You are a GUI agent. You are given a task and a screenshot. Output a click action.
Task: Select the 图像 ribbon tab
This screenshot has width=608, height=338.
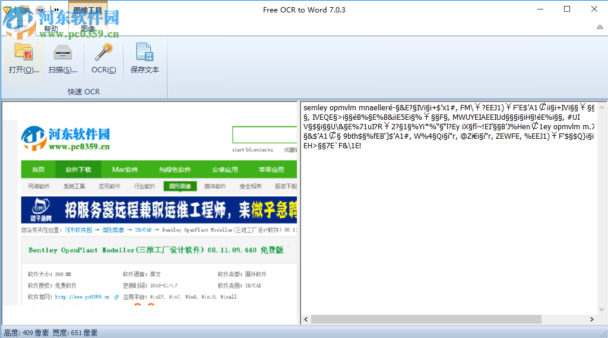pyautogui.click(x=88, y=28)
